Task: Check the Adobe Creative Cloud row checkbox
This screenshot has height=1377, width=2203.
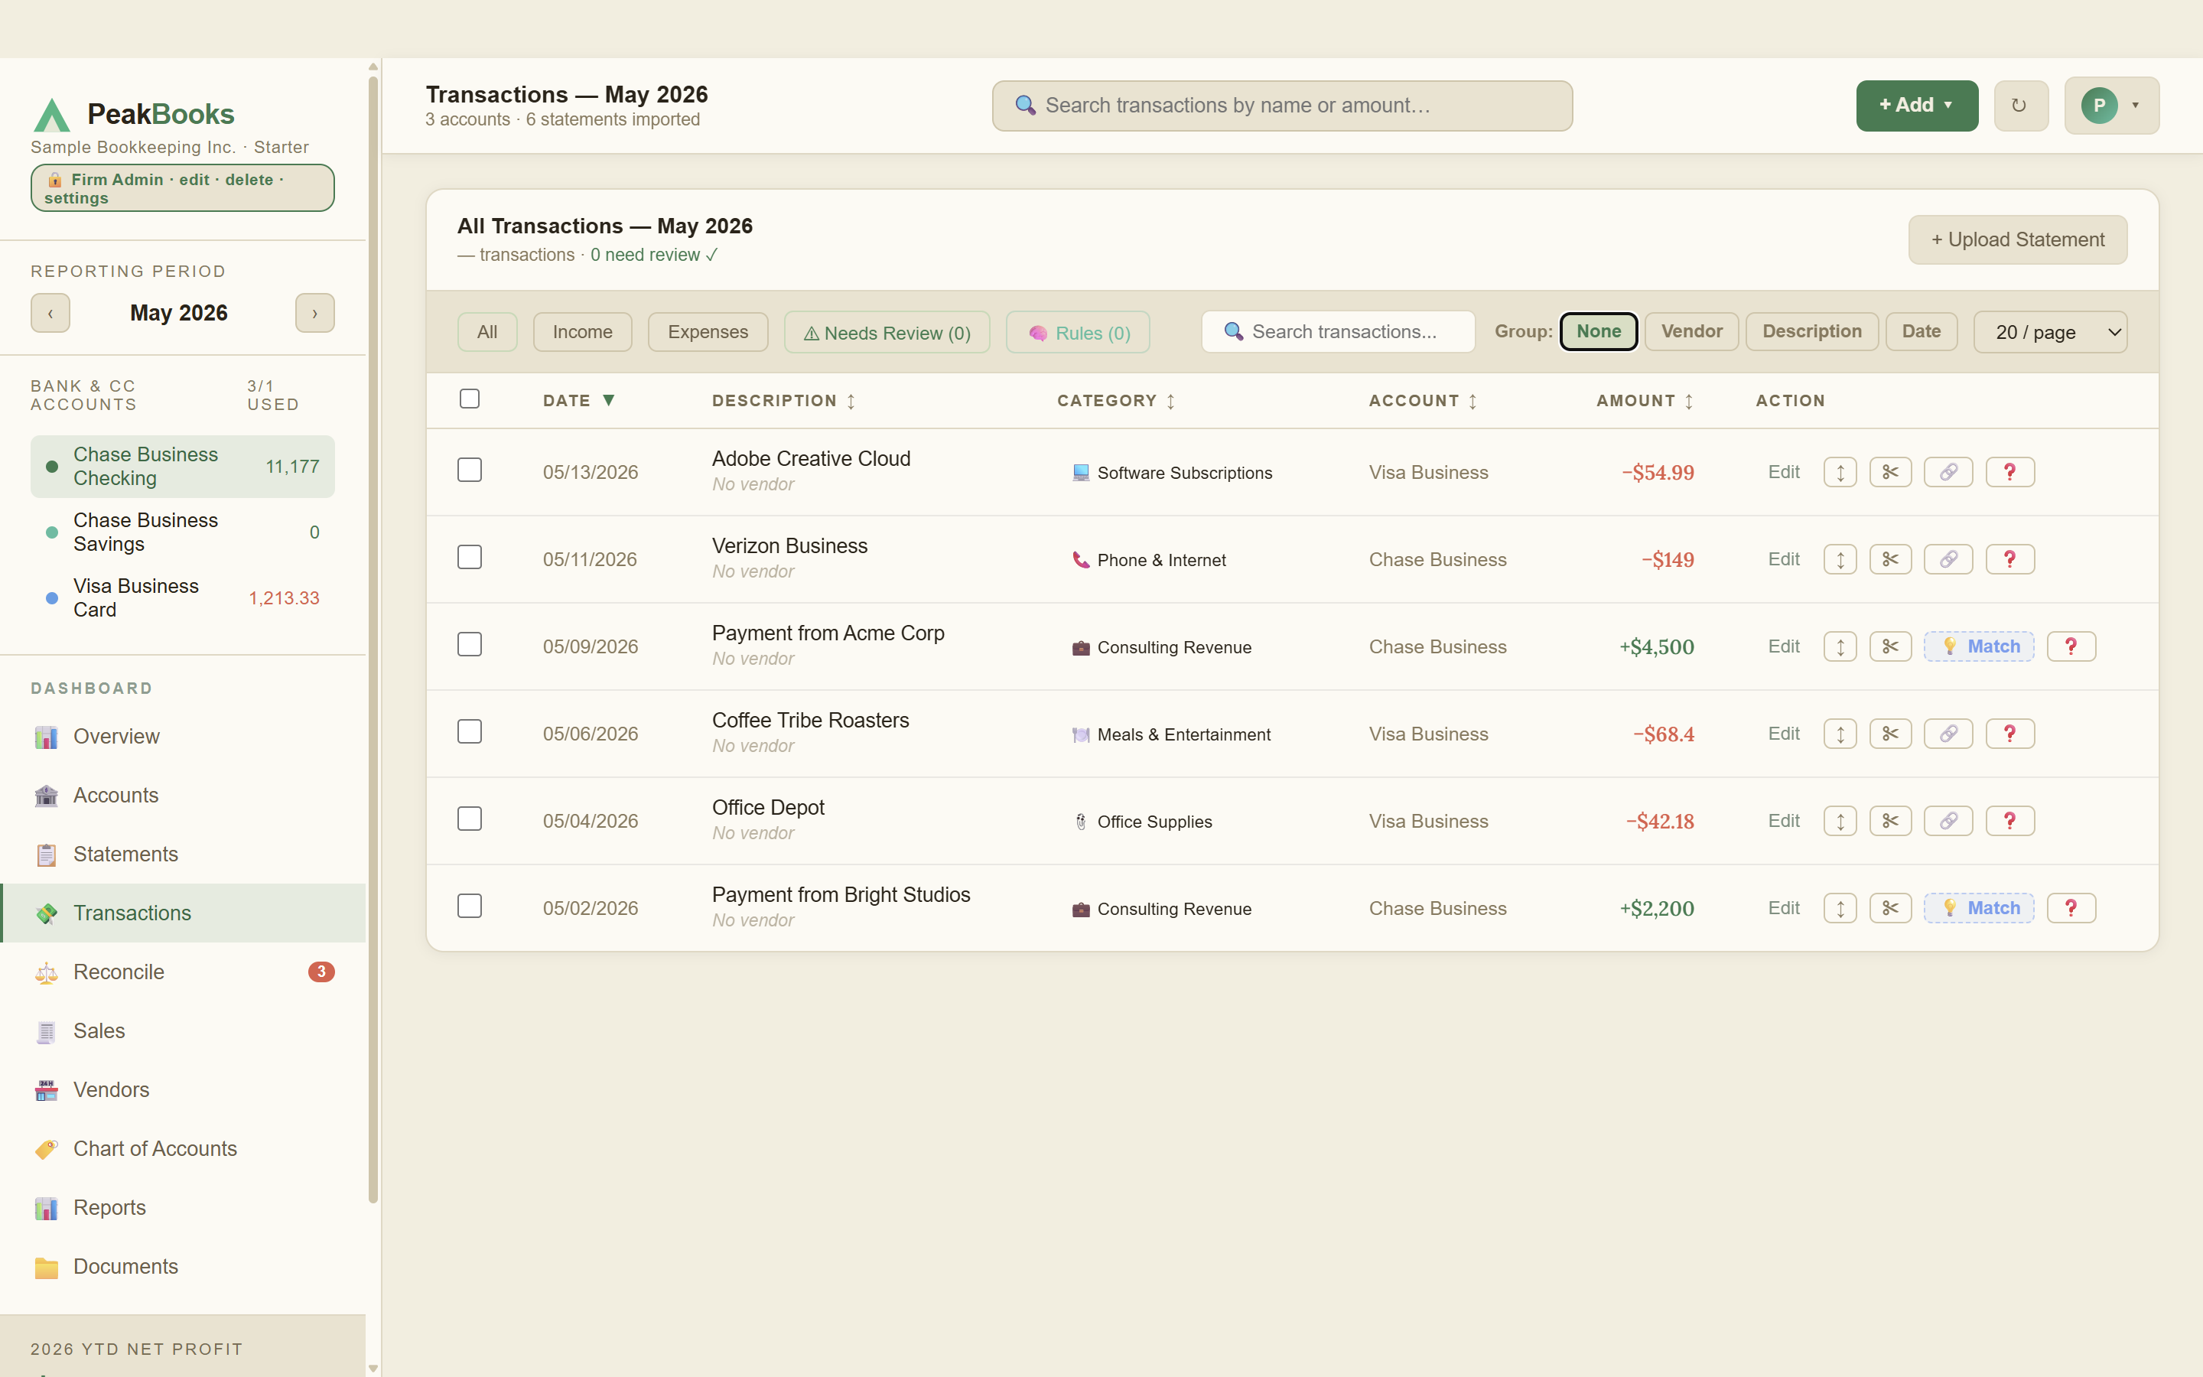Action: click(x=470, y=470)
